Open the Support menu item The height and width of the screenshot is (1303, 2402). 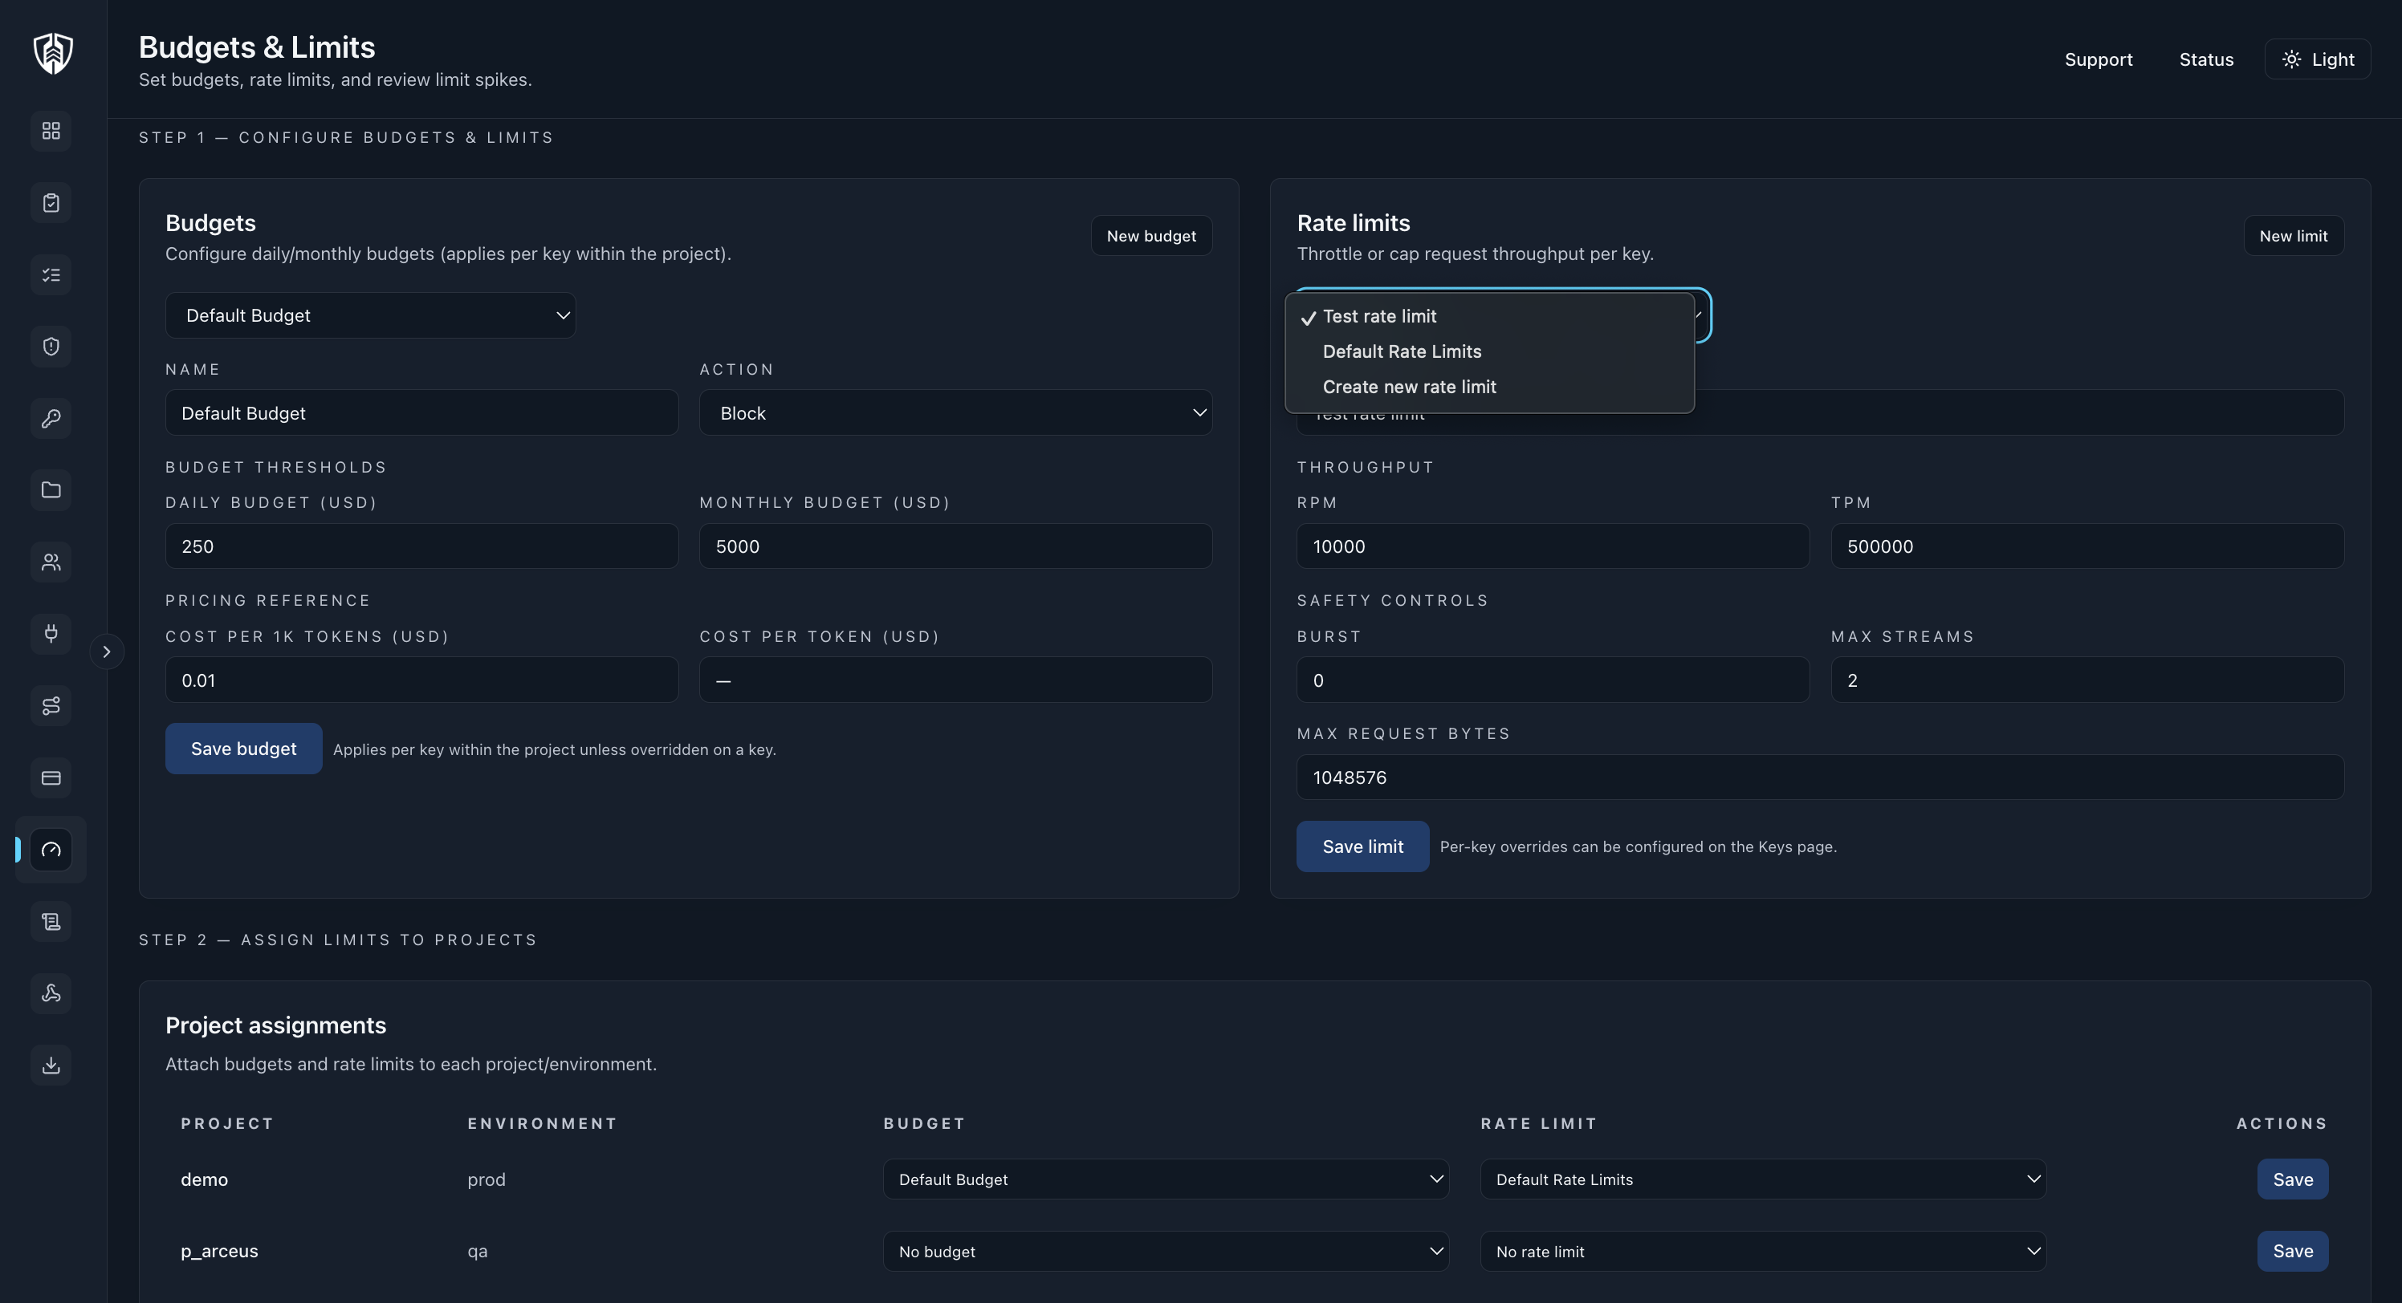point(2098,59)
